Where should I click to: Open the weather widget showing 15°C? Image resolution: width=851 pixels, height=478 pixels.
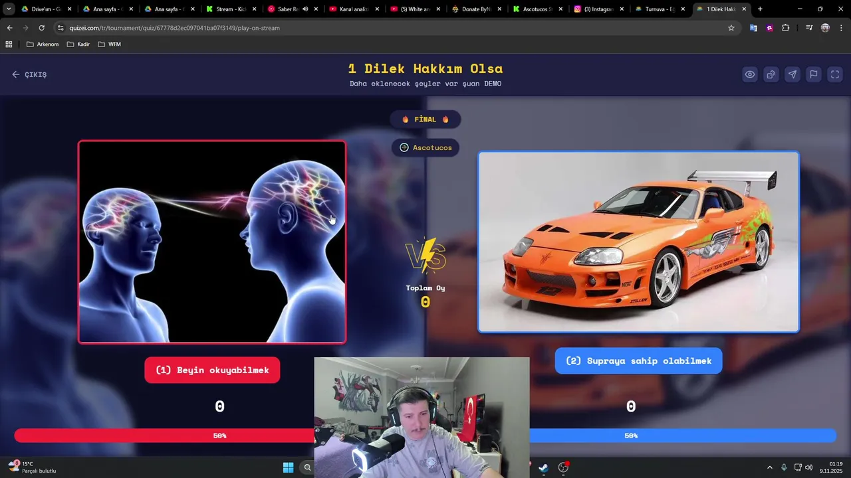32,467
